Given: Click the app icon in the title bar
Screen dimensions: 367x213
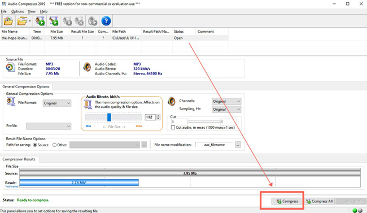Looking at the screenshot, I should (x=4, y=4).
